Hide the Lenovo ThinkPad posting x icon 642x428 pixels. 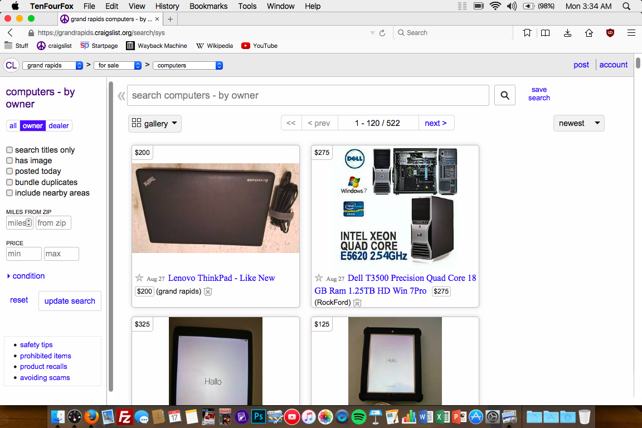point(208,291)
